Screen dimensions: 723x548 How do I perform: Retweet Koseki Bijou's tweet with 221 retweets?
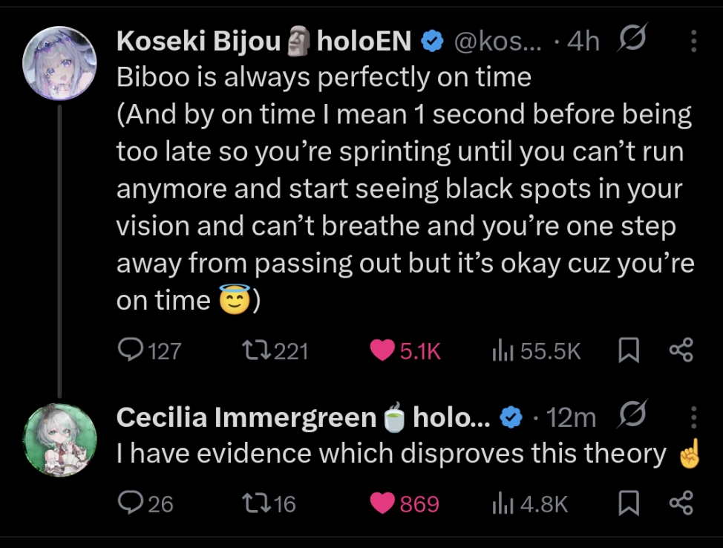(275, 350)
